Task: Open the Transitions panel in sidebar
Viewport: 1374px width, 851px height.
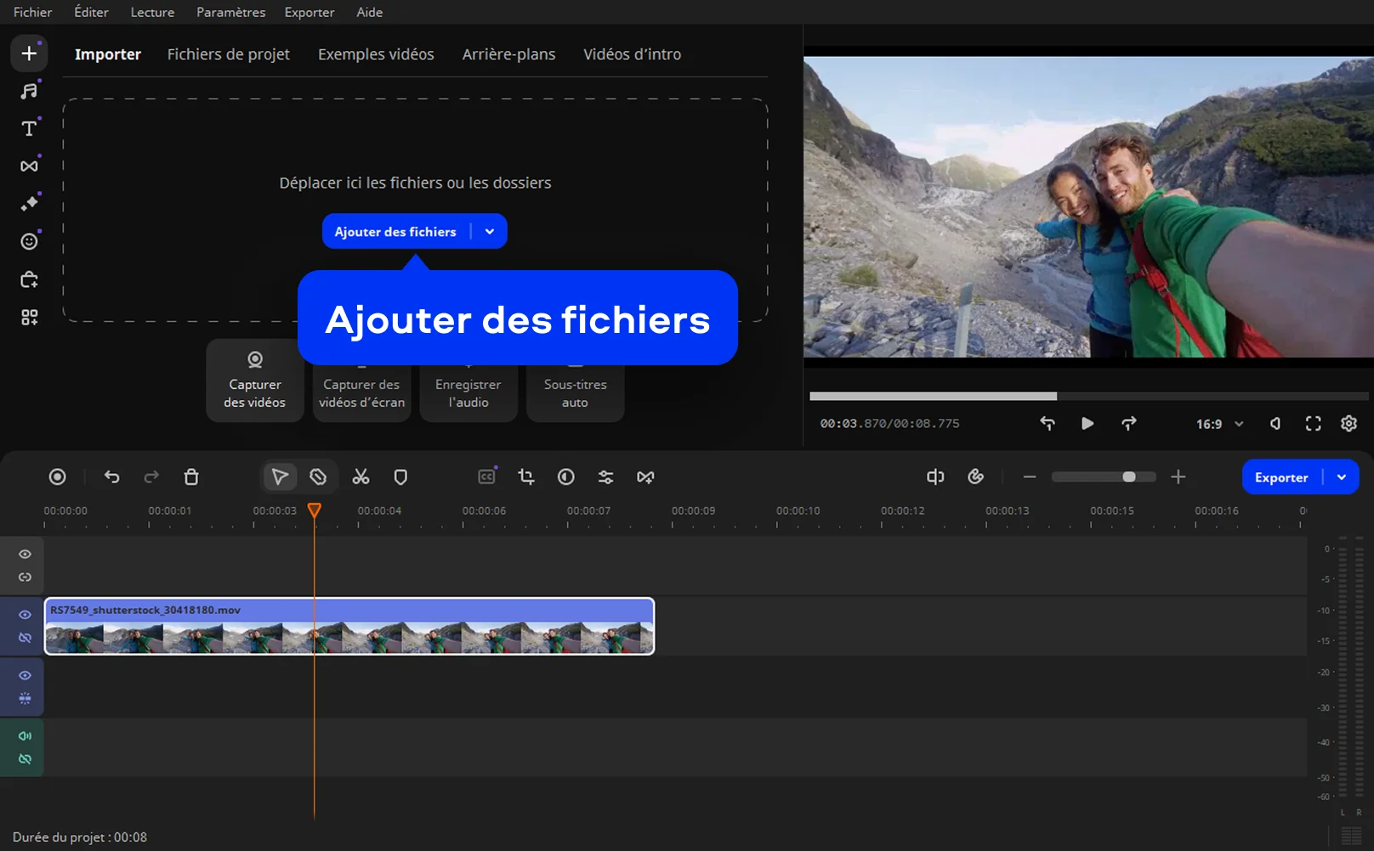Action: point(29,166)
